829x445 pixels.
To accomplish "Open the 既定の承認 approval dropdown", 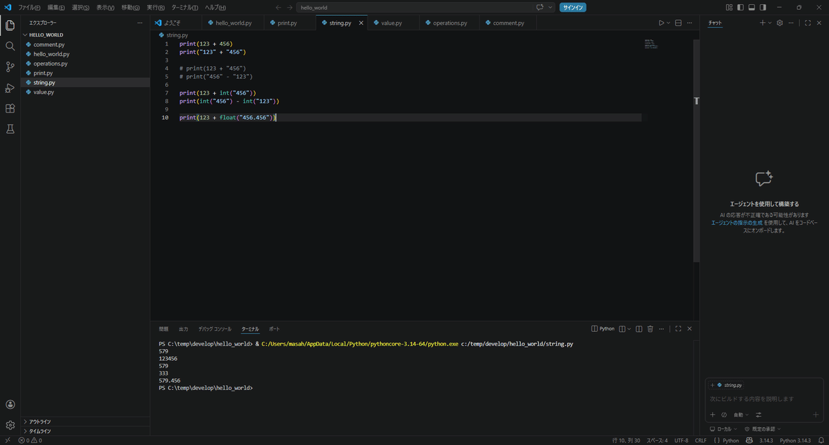I will click(x=763, y=429).
